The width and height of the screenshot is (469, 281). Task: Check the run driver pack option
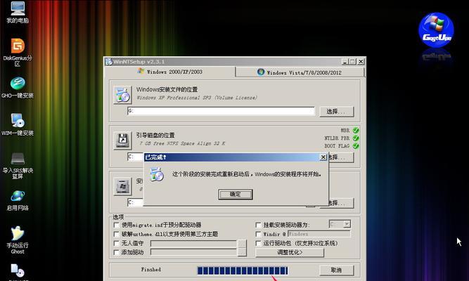coord(259,243)
